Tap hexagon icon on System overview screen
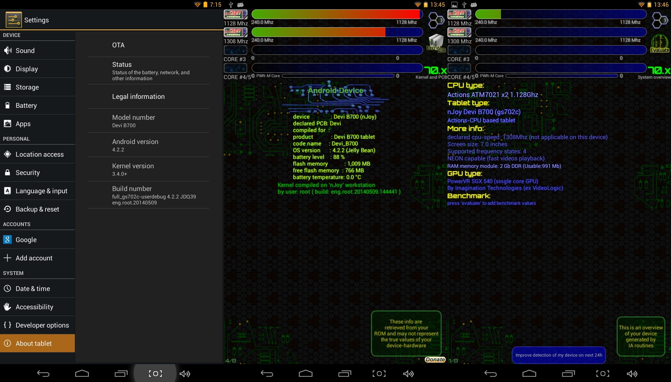 coord(660,20)
